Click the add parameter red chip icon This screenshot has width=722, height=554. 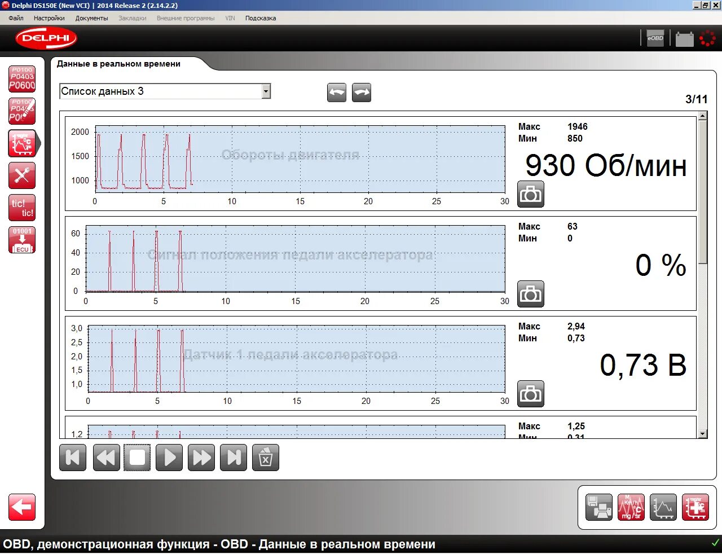695,507
